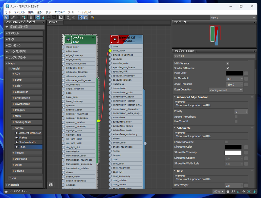Viewport: 261px width, 198px height.
Task: Enable Use Toon Id checkbox
Action: pyautogui.click(x=236, y=121)
